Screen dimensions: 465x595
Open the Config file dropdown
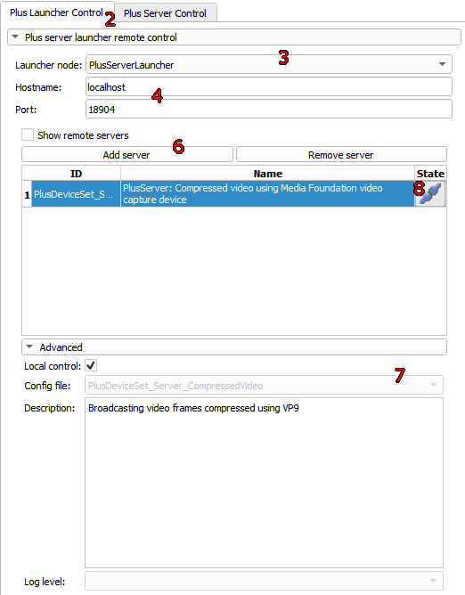coord(264,386)
